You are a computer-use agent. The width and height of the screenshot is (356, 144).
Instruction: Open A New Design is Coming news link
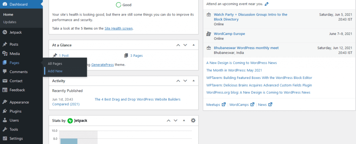[242, 63]
